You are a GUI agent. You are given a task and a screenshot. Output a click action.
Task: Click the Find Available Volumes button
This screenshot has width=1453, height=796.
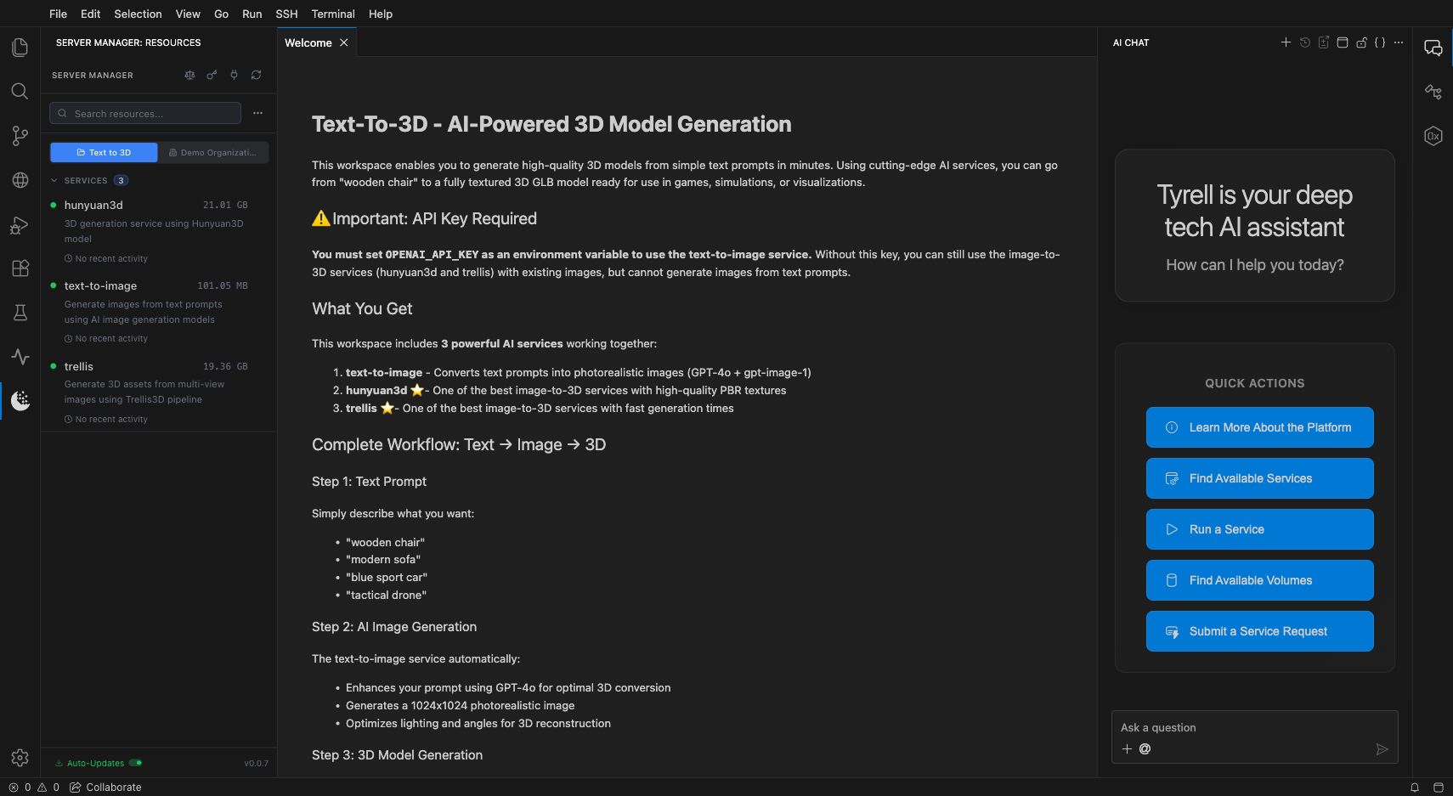pyautogui.click(x=1259, y=579)
